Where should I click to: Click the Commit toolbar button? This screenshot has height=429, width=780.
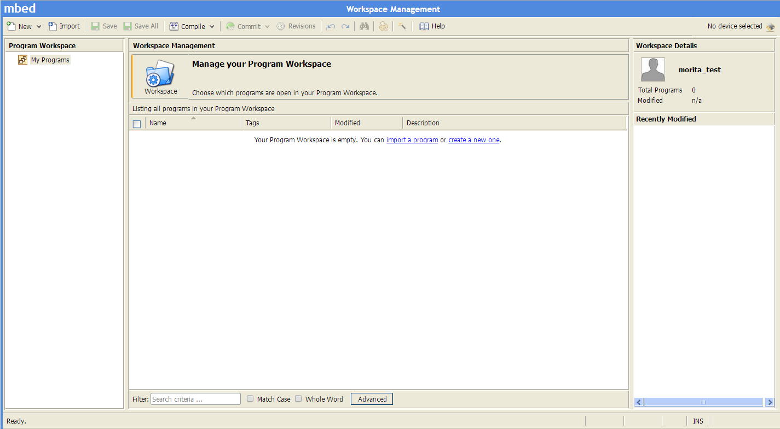(243, 26)
